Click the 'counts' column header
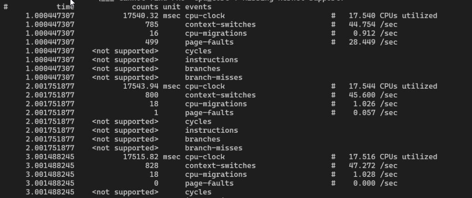472x198 pixels. [145, 7]
